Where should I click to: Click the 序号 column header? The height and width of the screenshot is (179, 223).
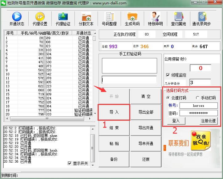point(11,33)
